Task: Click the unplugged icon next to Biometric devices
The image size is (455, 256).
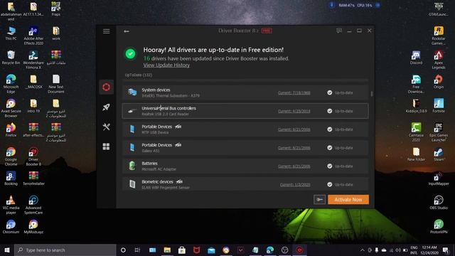Action: [179, 182]
